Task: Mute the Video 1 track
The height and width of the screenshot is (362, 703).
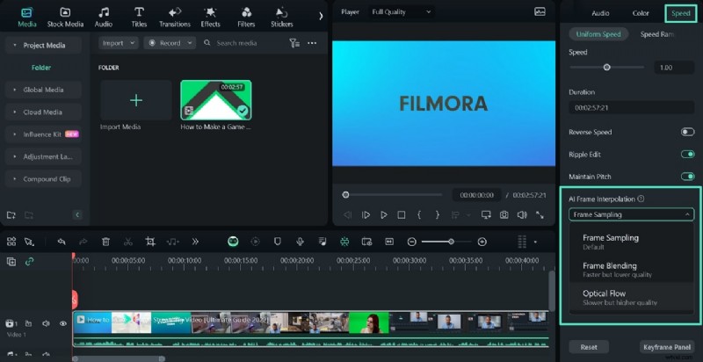Action: 46,323
